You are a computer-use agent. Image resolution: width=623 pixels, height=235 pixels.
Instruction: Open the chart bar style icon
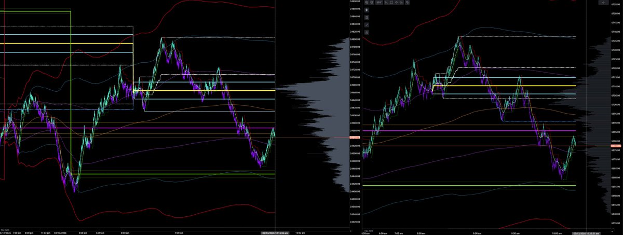[x=386, y=3]
